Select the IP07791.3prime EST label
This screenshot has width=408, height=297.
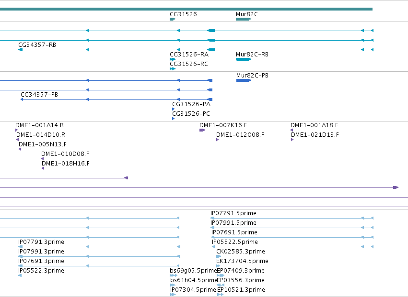point(41,242)
